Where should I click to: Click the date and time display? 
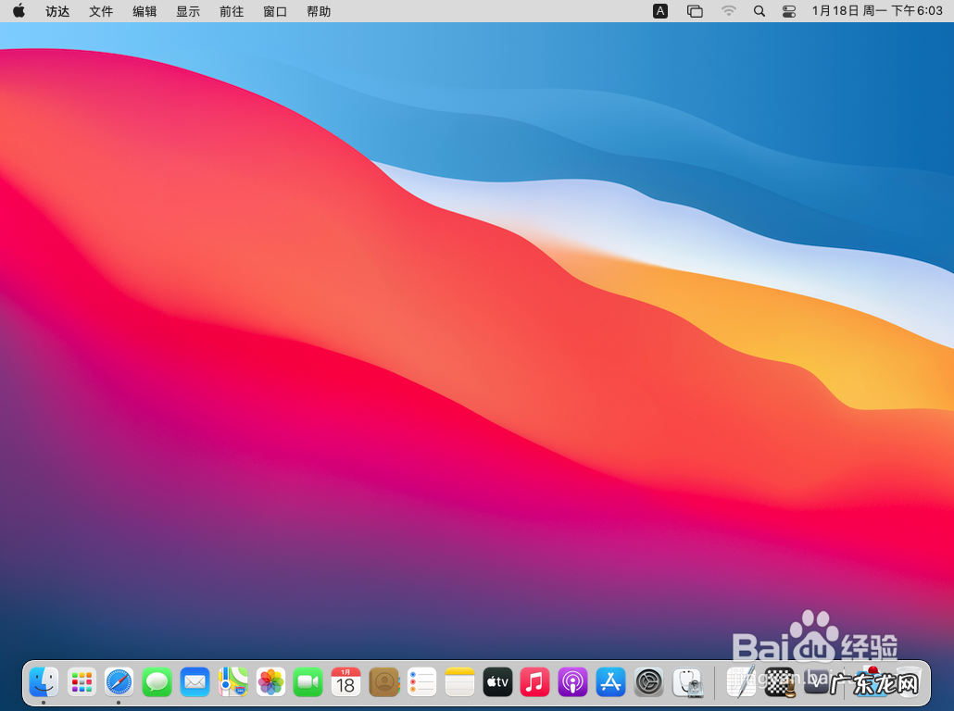(x=876, y=11)
